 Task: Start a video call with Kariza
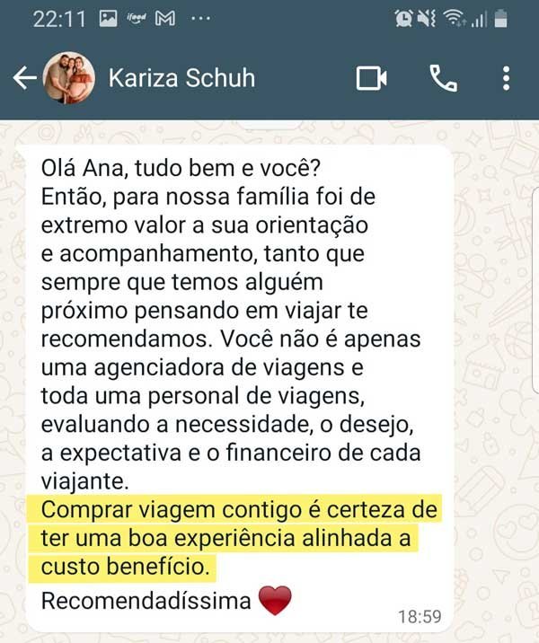click(x=371, y=78)
